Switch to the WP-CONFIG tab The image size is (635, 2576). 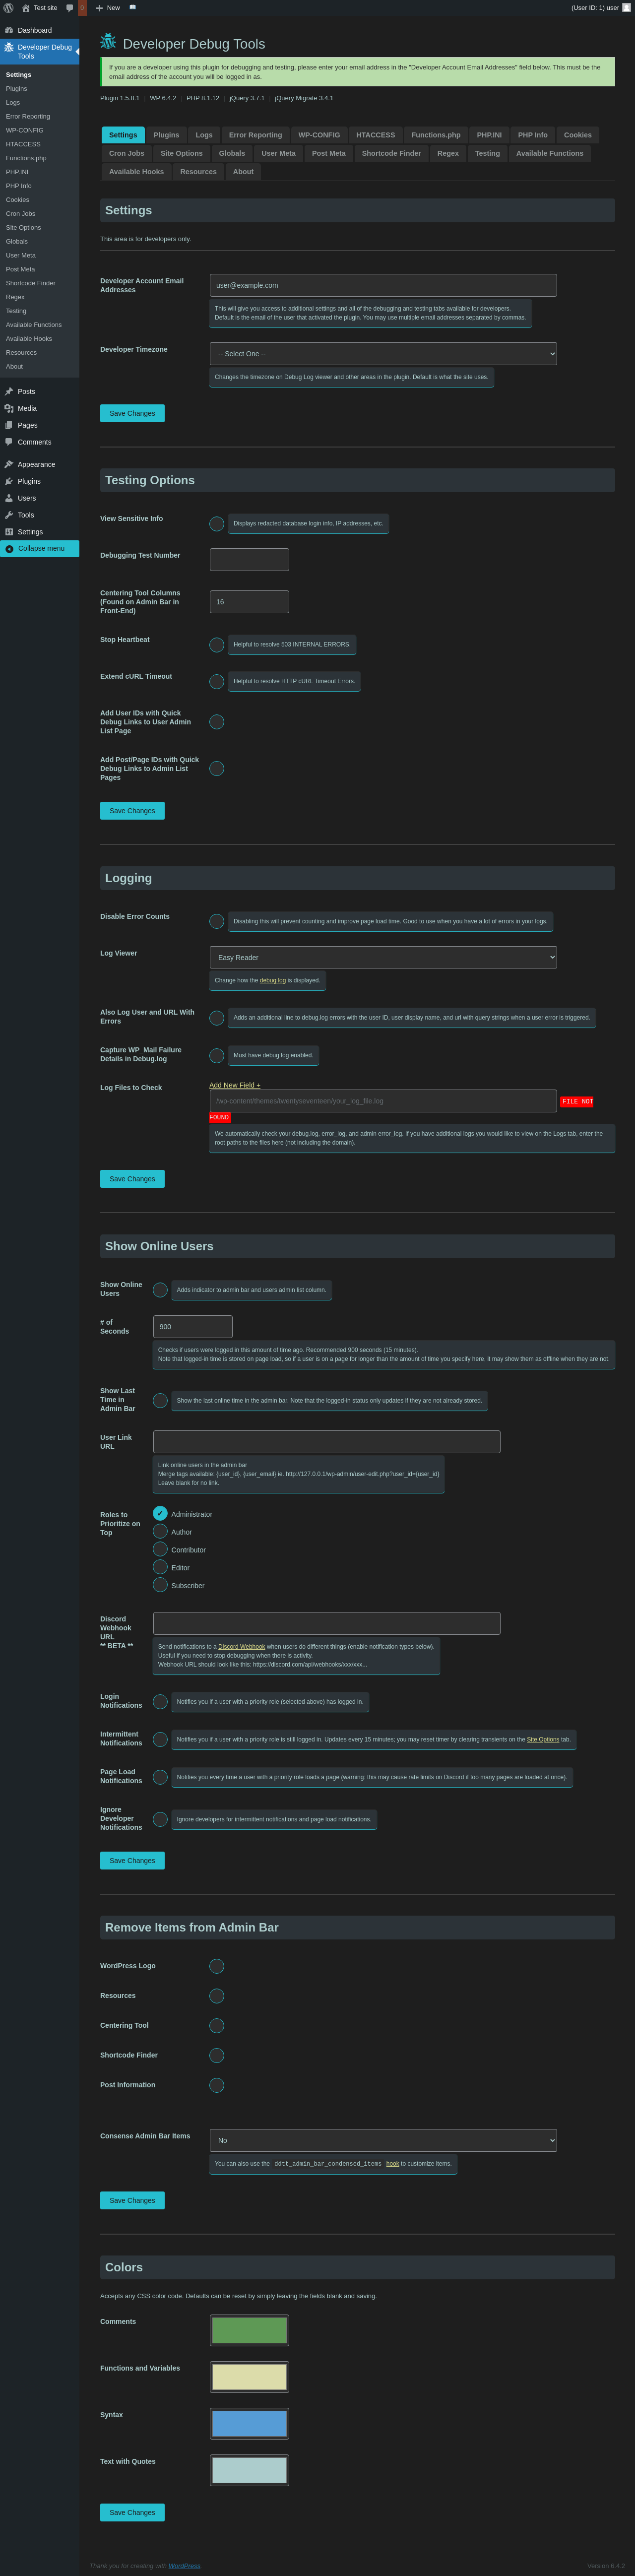coord(319,135)
